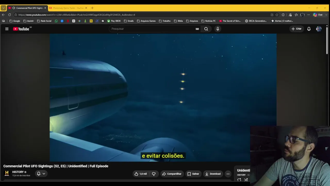Open the Trabalho bookmarks folder
This screenshot has width=330, height=186.
click(165, 21)
